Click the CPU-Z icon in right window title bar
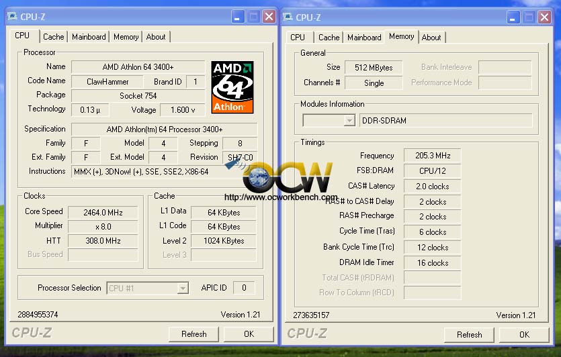561x357 pixels. (288, 17)
